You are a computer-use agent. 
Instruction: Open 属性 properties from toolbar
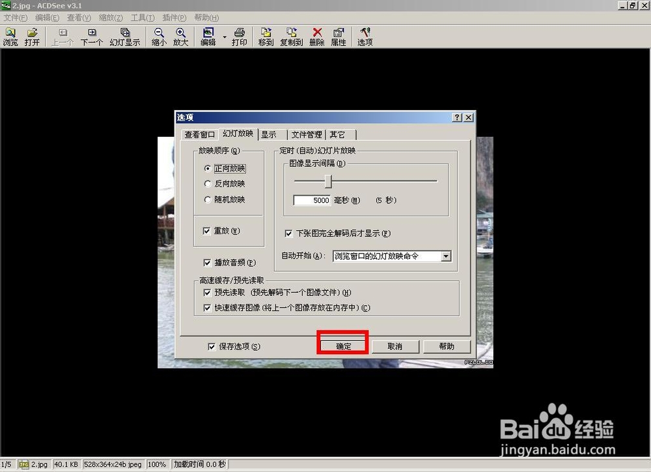(339, 37)
